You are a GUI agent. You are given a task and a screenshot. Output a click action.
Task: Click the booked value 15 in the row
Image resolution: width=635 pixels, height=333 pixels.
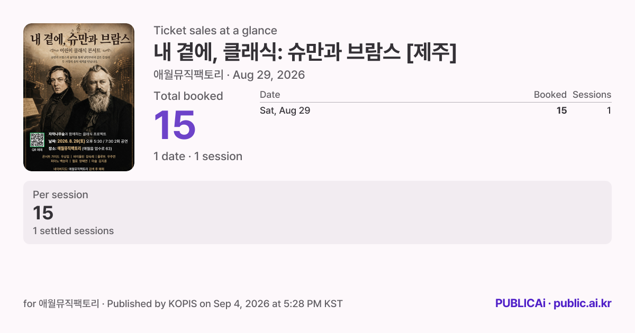[x=561, y=110]
